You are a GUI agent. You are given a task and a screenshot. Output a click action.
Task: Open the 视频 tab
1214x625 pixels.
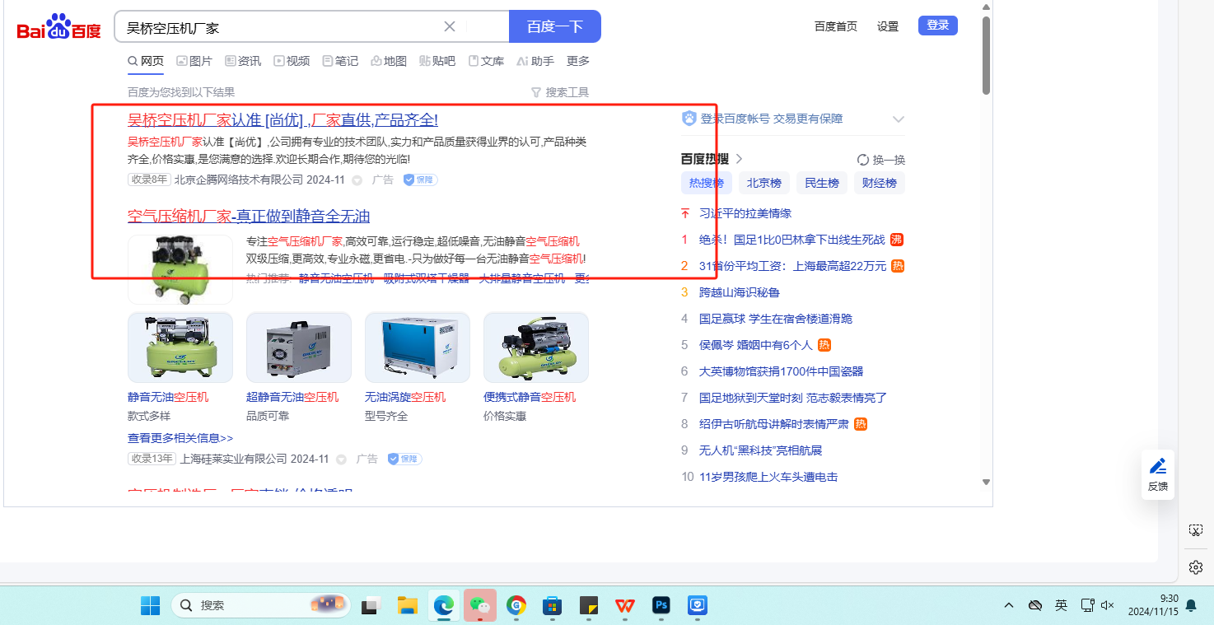tap(292, 61)
